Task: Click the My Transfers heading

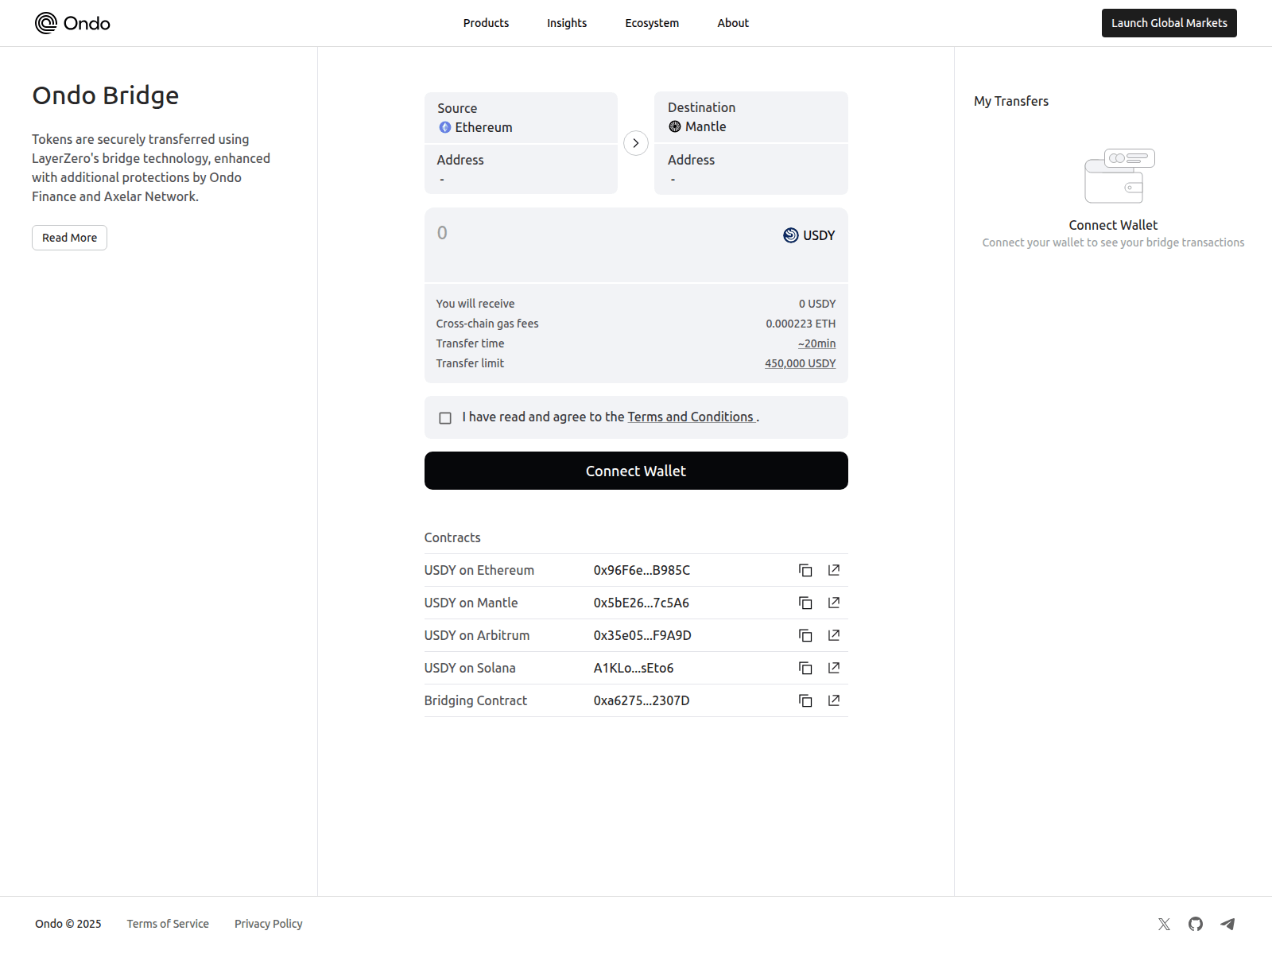Action: 1011,101
